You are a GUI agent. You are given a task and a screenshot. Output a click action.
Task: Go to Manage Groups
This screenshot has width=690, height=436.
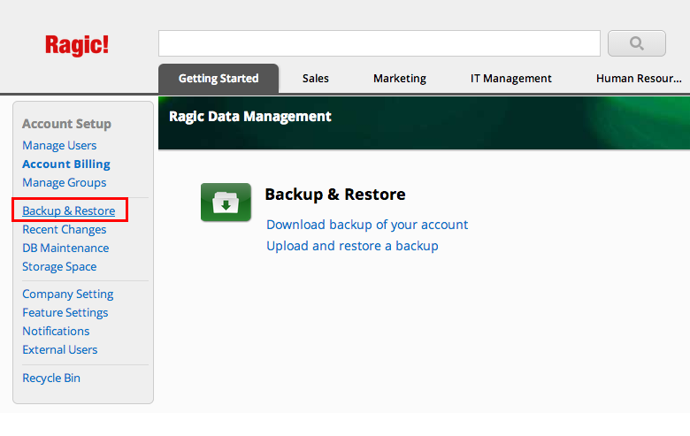(x=65, y=182)
